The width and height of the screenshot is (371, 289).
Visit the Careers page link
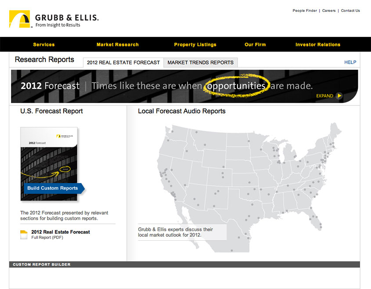(x=329, y=11)
